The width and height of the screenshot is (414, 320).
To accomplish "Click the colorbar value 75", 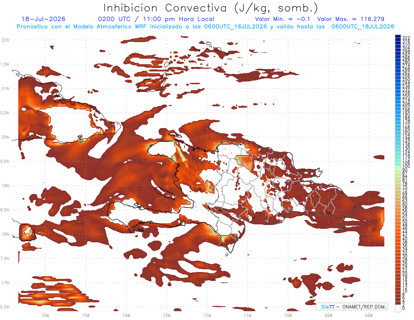I will point(405,187).
